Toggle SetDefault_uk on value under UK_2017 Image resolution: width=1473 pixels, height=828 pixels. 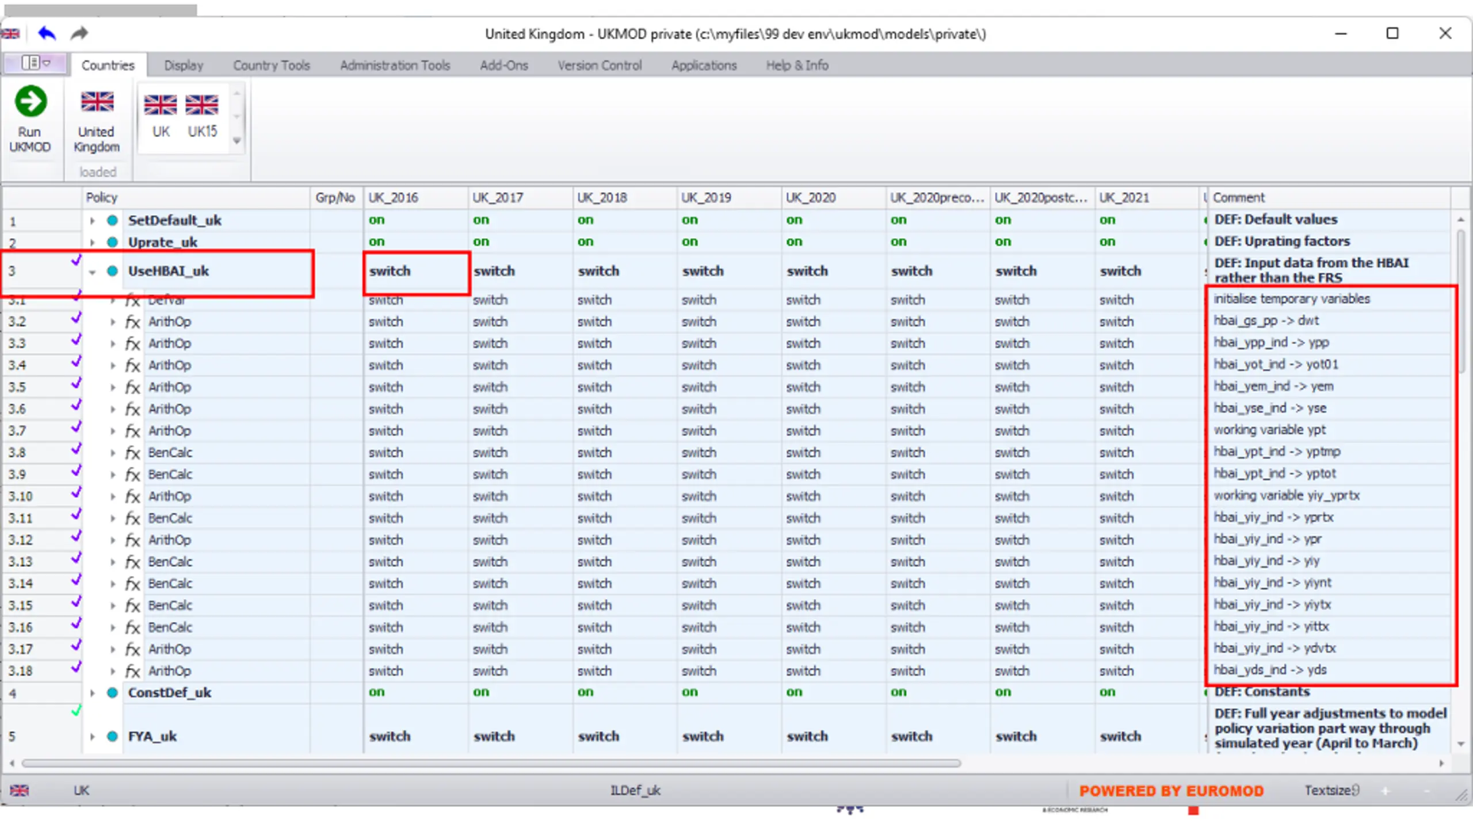click(x=481, y=220)
